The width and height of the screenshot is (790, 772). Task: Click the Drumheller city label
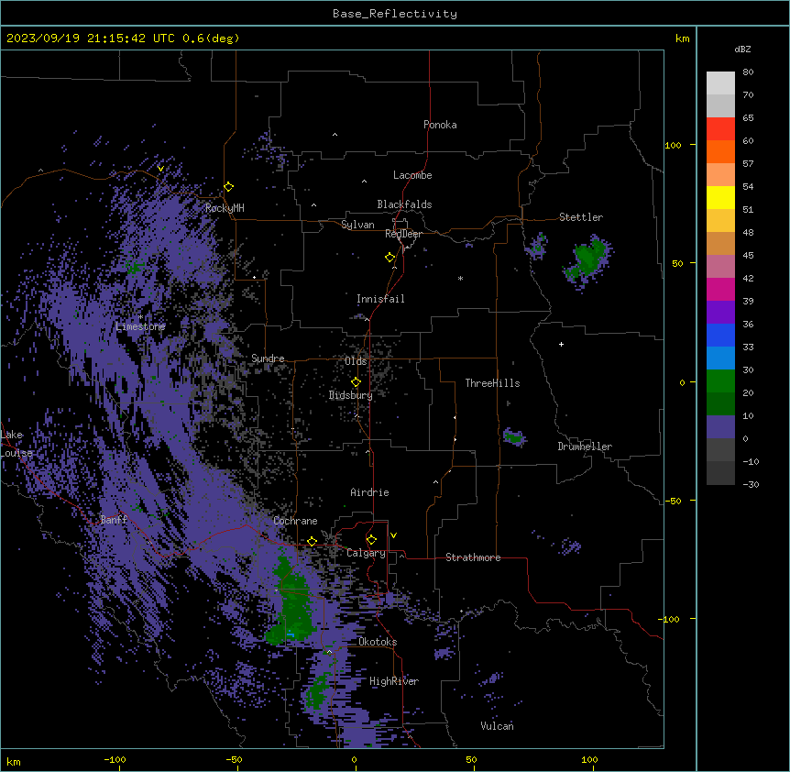click(585, 447)
